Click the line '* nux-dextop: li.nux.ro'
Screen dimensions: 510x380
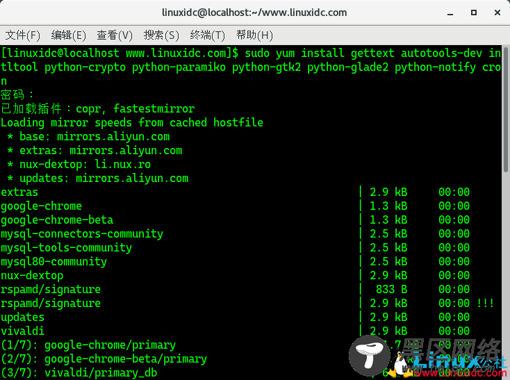tap(79, 165)
